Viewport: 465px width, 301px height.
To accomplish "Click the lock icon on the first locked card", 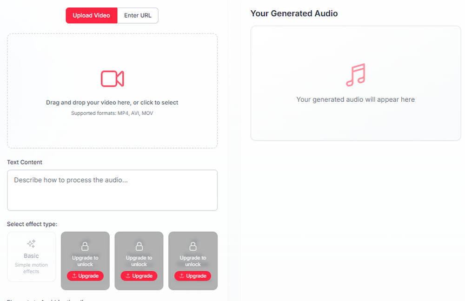I will click(85, 246).
